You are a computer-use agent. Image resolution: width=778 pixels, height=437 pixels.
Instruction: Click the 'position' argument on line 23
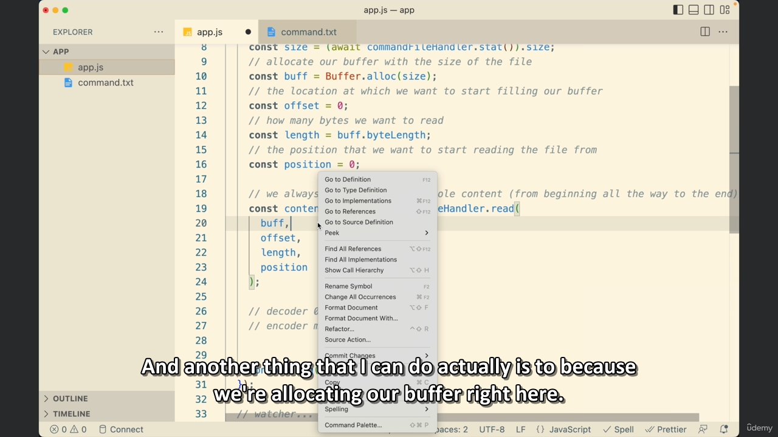pos(284,268)
